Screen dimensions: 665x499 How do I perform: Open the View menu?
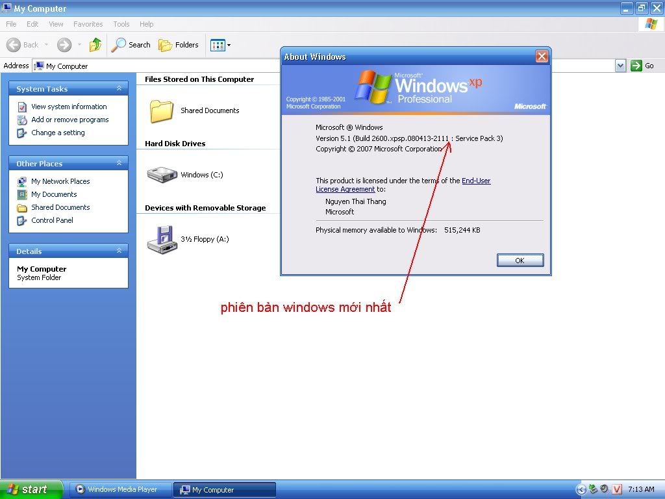coord(56,24)
